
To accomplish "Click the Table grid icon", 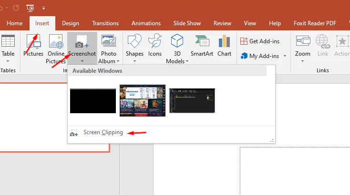I will (x=8, y=41).
